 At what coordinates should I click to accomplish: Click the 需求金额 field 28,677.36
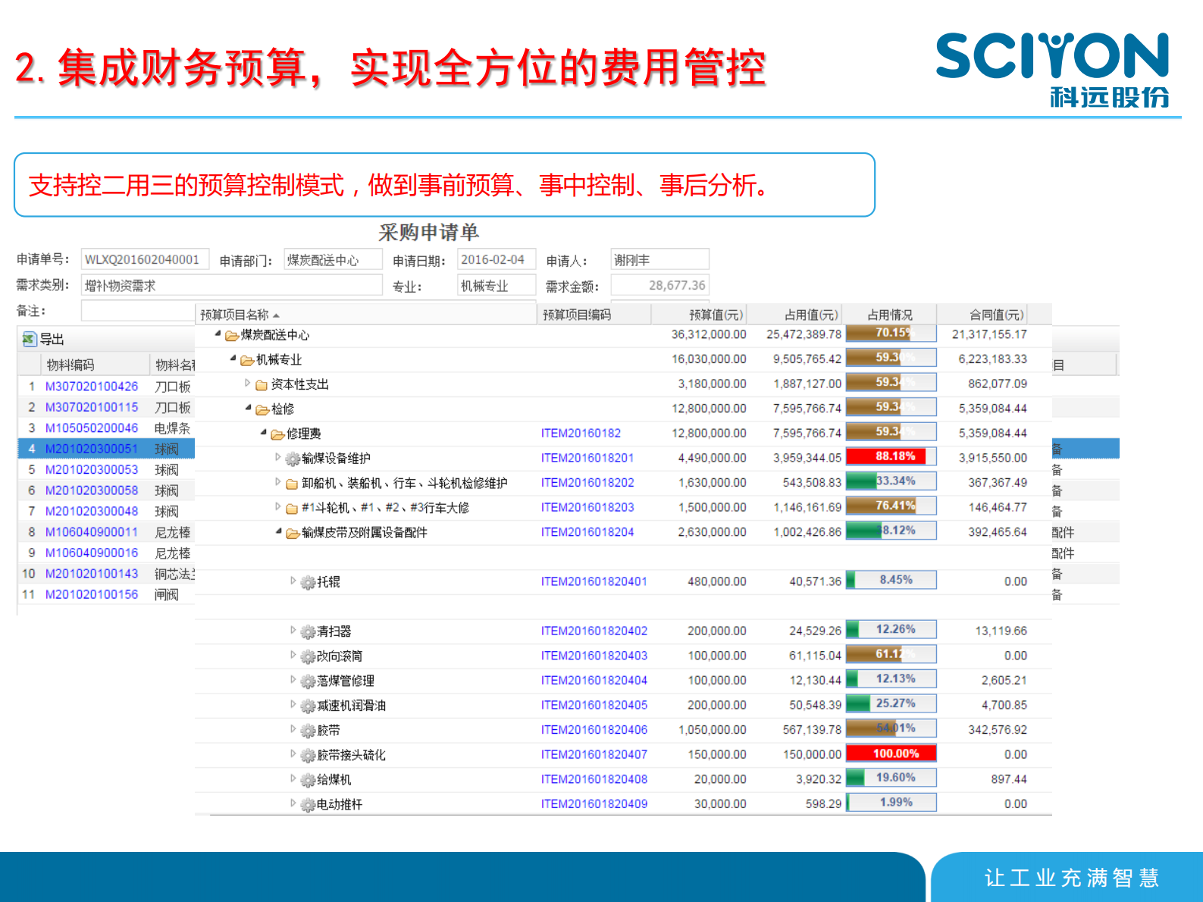tap(659, 285)
